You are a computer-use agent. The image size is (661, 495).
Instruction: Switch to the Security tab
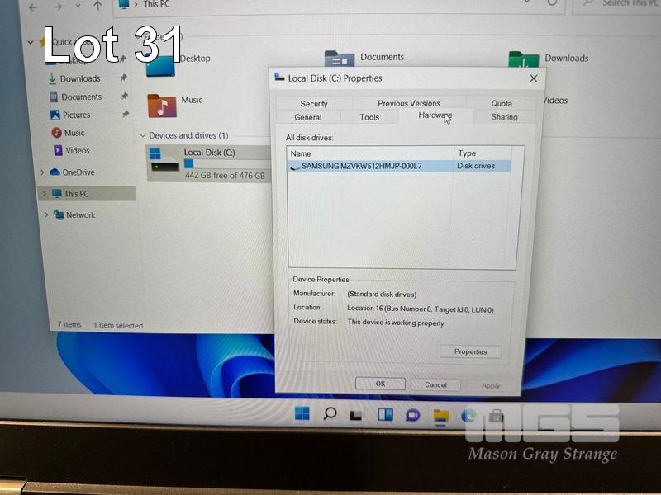(314, 103)
